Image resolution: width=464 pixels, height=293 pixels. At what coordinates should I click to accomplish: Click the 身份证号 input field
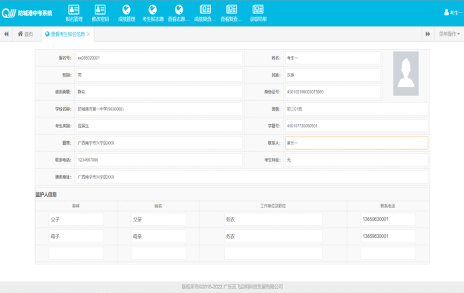pyautogui.click(x=333, y=91)
